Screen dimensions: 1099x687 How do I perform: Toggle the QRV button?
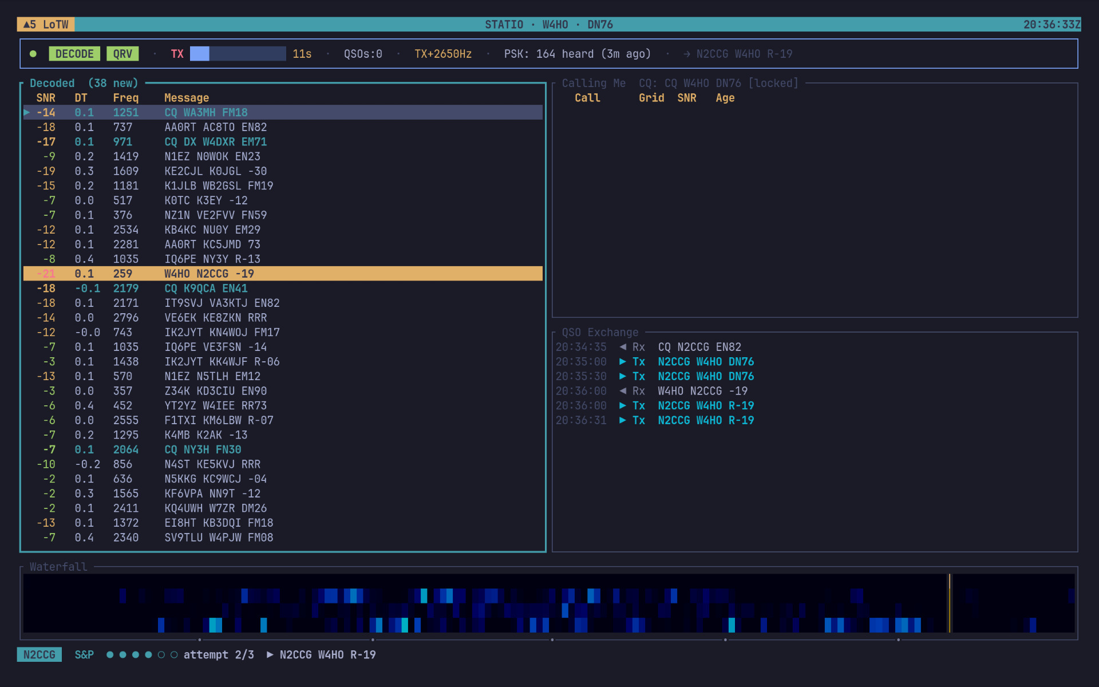click(122, 54)
